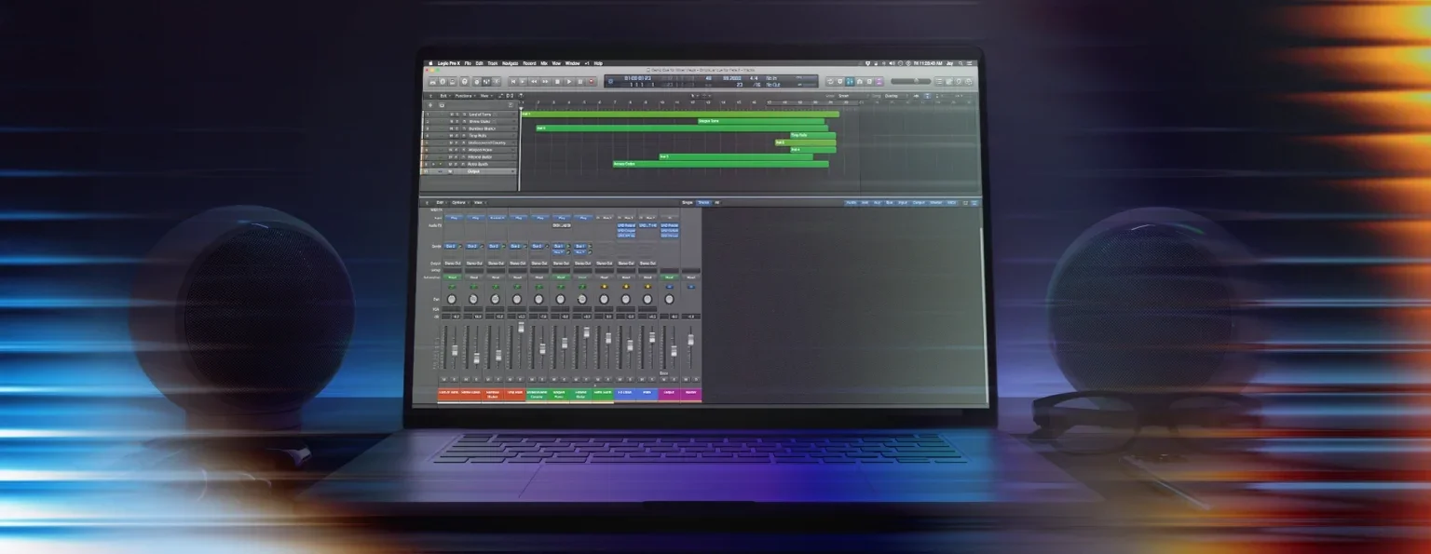This screenshot has height=554, width=1431.
Task: Switch the Mixer to All view
Action: [716, 203]
